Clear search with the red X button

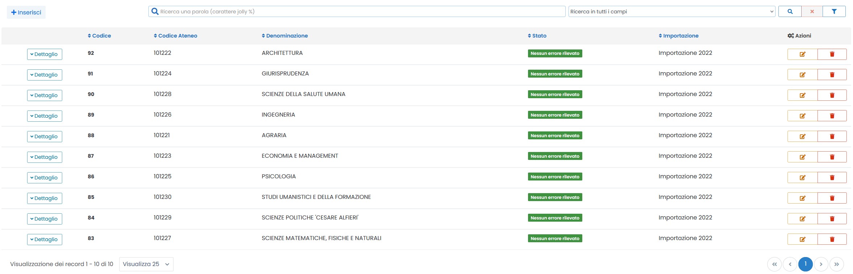[812, 12]
